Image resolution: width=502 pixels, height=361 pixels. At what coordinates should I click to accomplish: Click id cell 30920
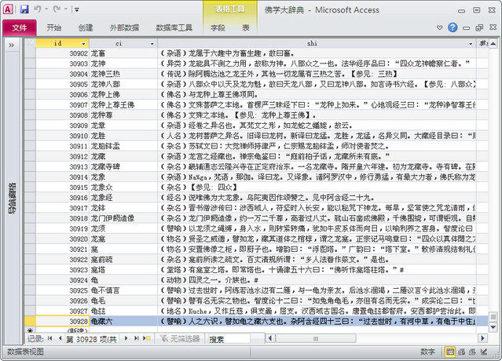click(62, 239)
